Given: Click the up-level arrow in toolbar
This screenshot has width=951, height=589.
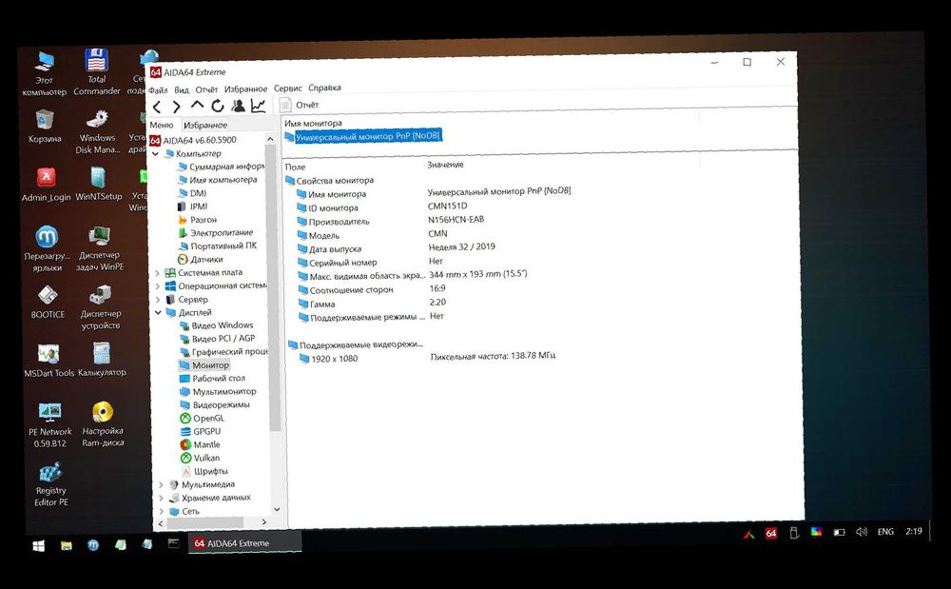Looking at the screenshot, I should click(x=197, y=106).
